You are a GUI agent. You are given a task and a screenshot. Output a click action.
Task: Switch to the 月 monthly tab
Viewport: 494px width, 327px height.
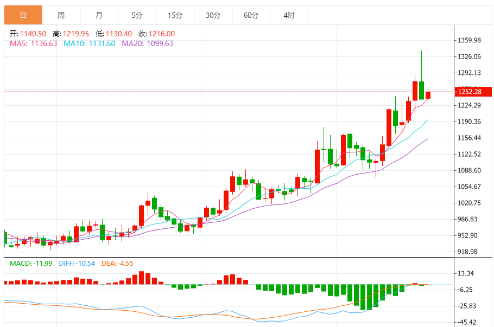click(99, 15)
